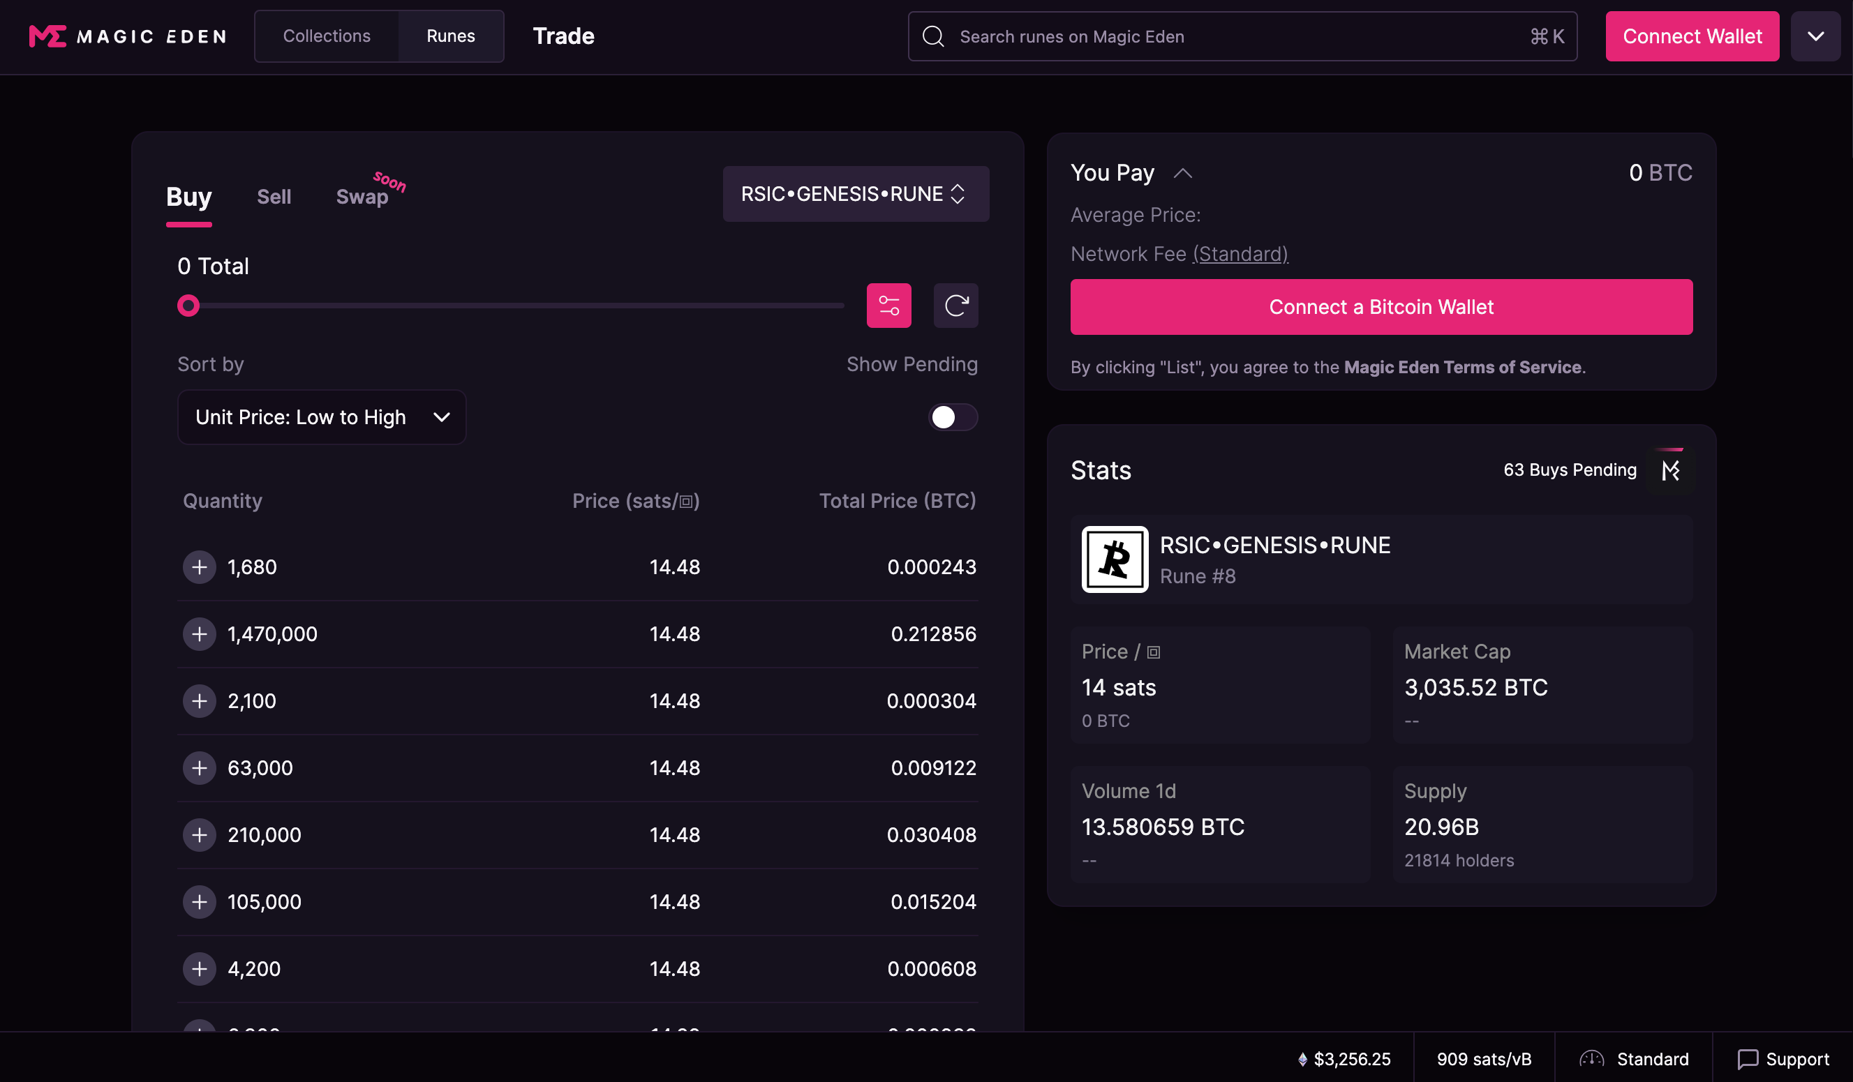Click the Total quantity slider handle
The height and width of the screenshot is (1082, 1853).
[188, 305]
